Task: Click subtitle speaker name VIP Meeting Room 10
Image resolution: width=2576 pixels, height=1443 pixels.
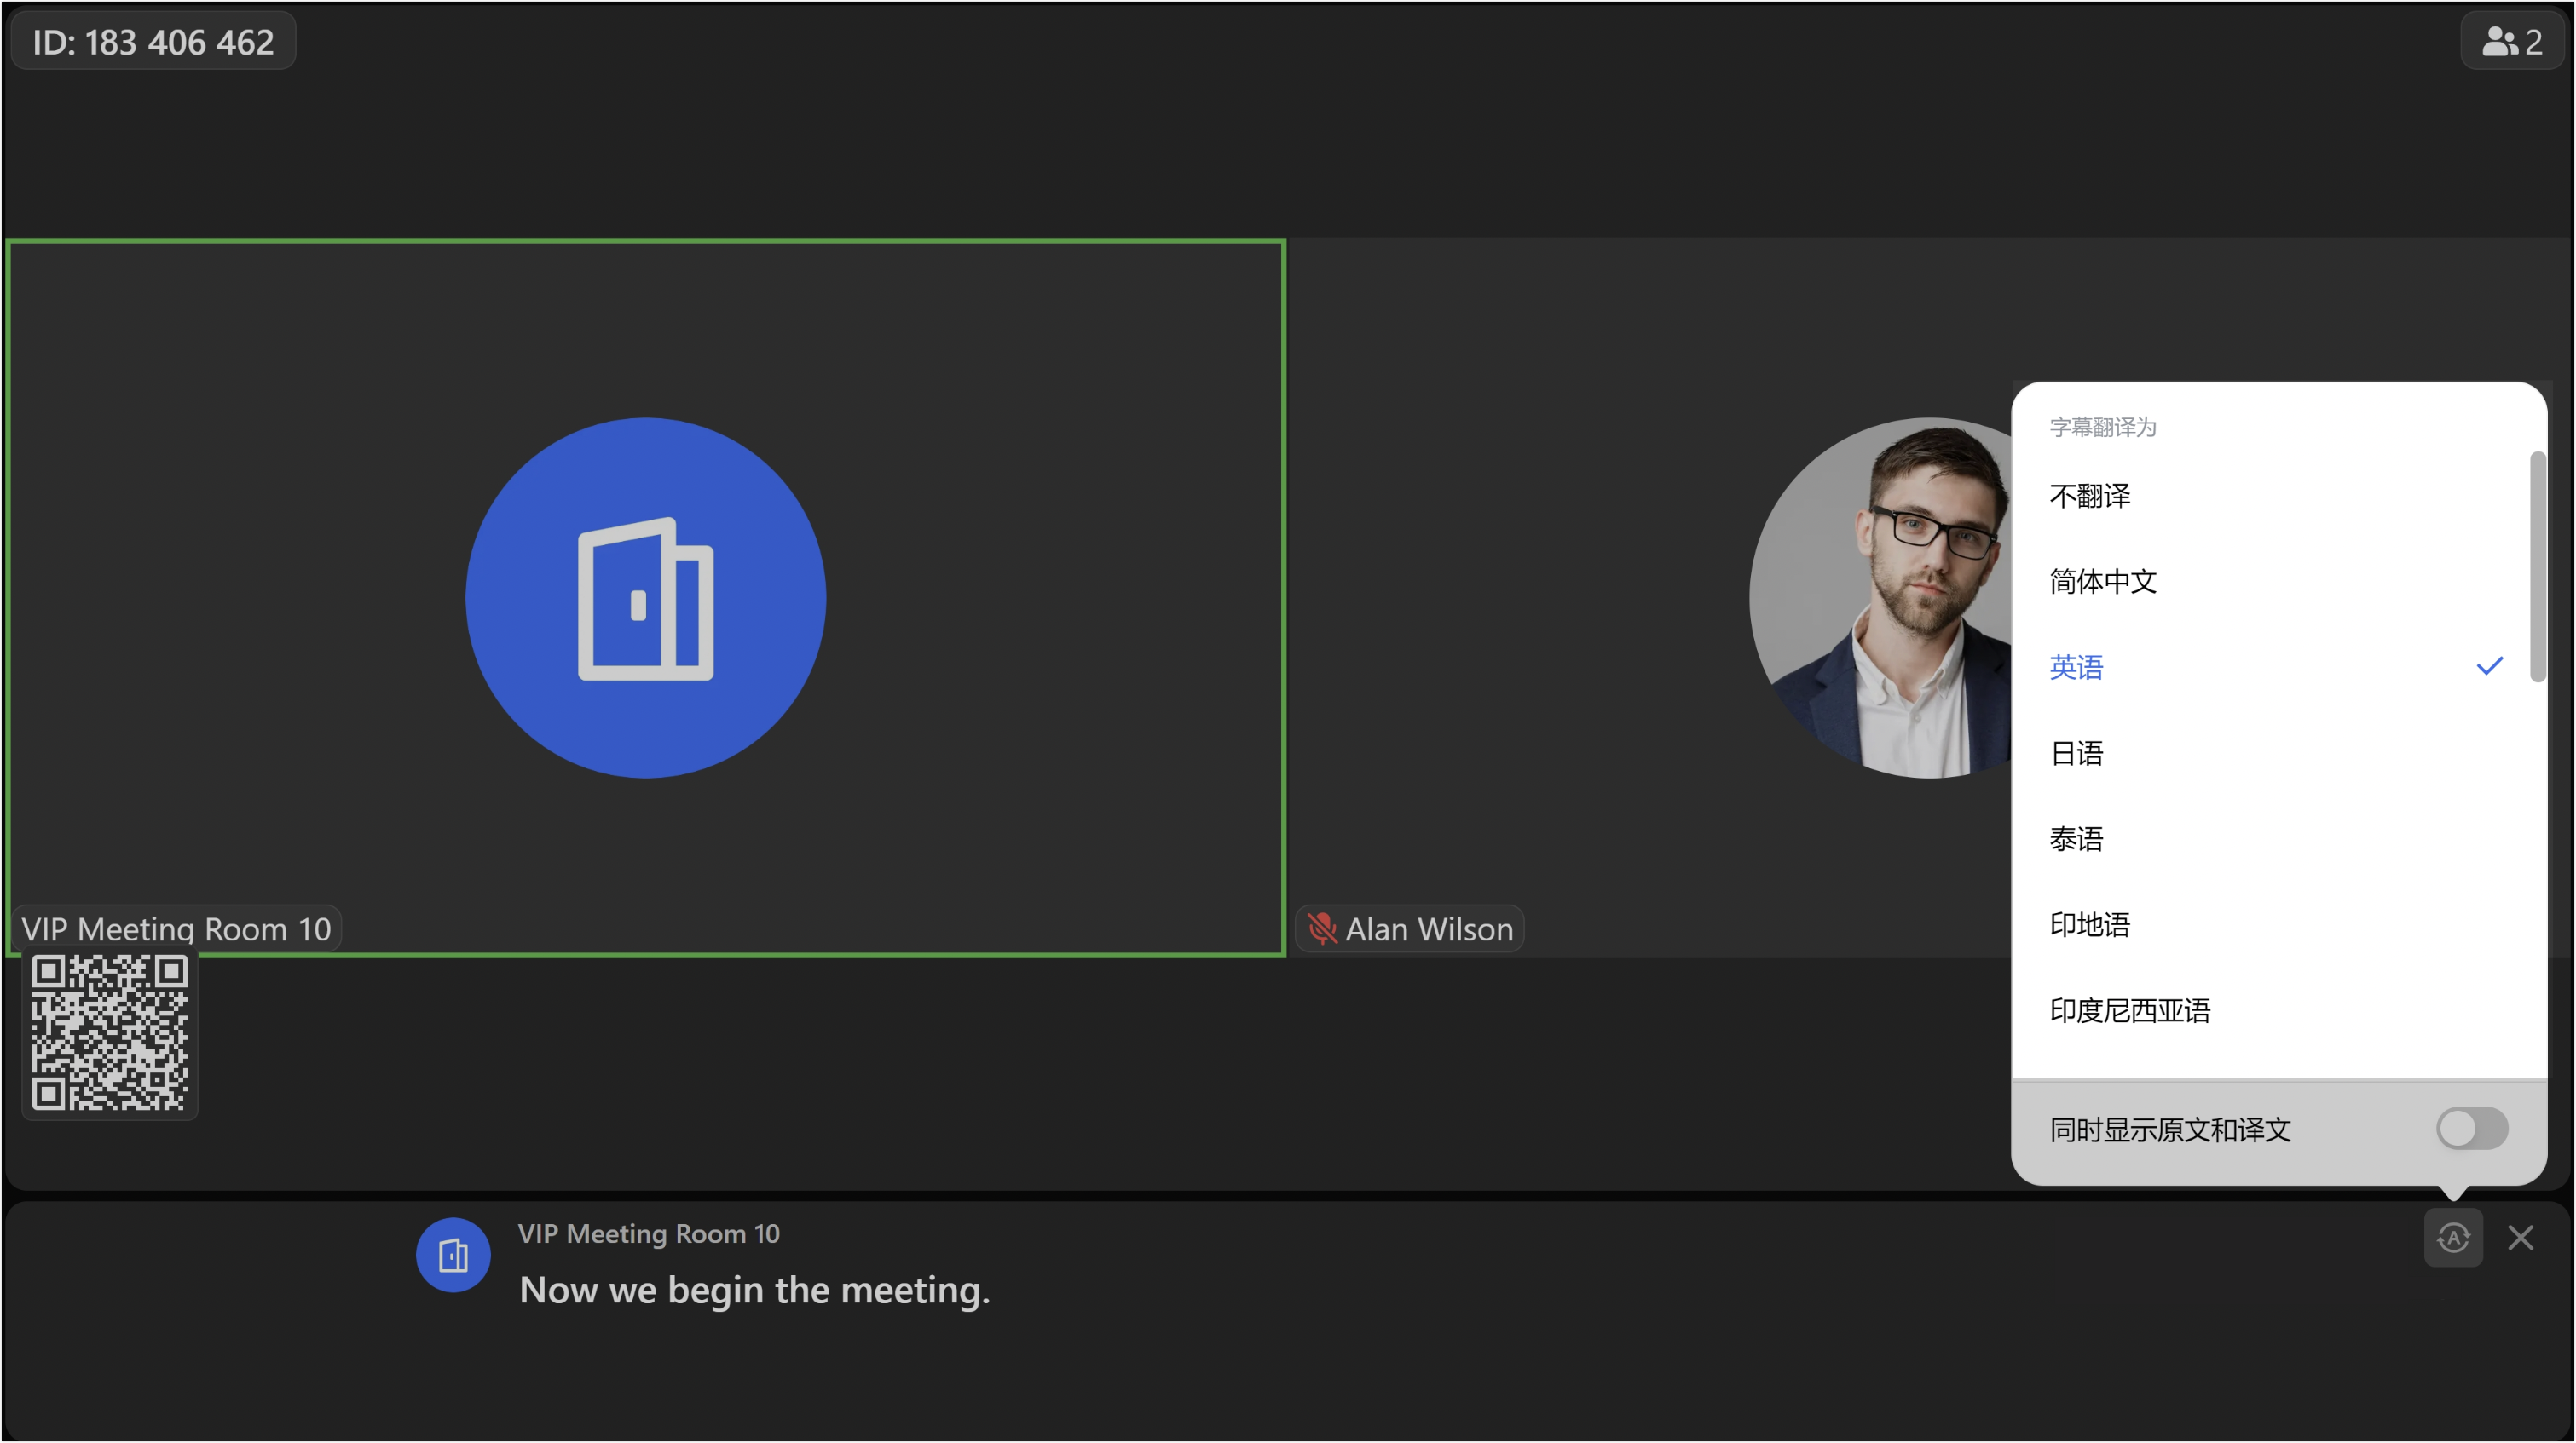Action: pos(648,1234)
